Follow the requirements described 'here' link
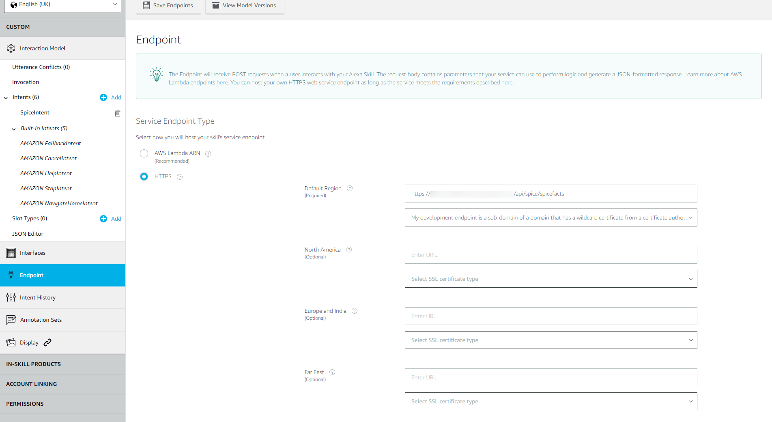772x422 pixels. 507,82
